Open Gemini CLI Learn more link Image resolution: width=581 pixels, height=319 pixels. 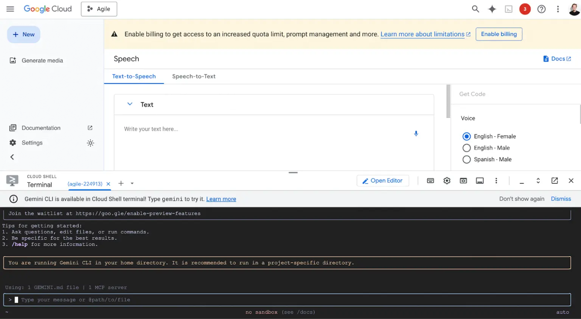221,199
